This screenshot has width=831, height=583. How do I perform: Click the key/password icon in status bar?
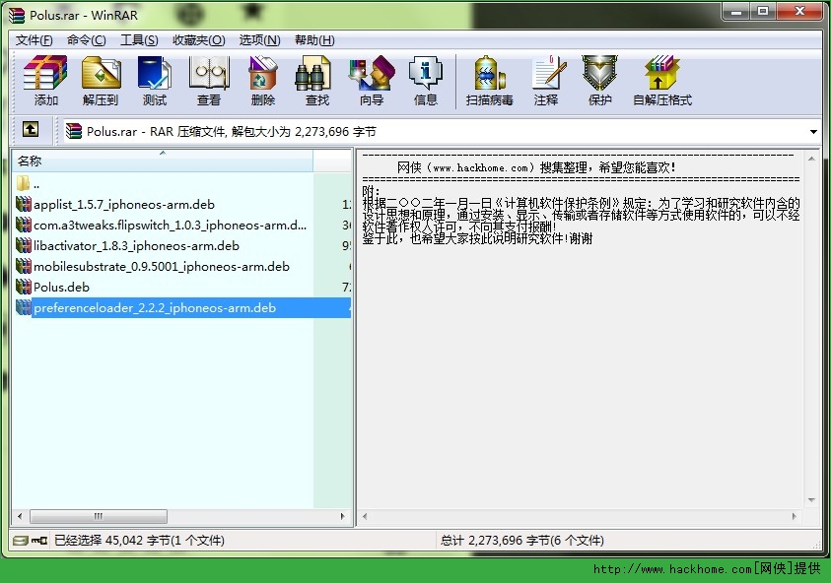[x=39, y=540]
